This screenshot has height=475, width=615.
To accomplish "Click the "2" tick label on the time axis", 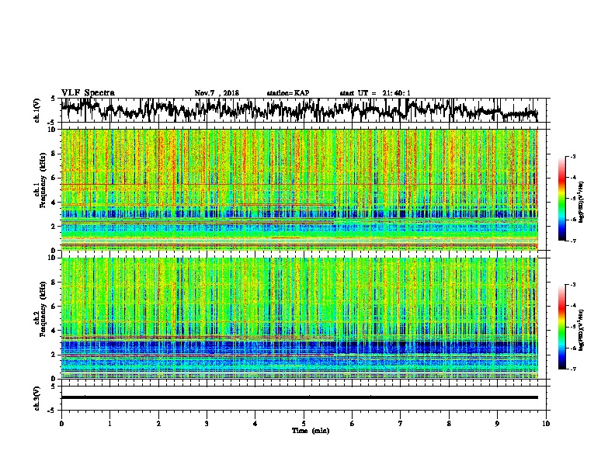I will pyautogui.click(x=158, y=423).
